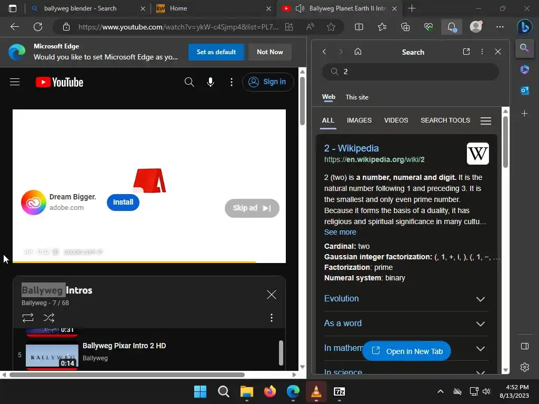539x404 pixels.
Task: Add this page to favorites star
Action: tap(331, 27)
